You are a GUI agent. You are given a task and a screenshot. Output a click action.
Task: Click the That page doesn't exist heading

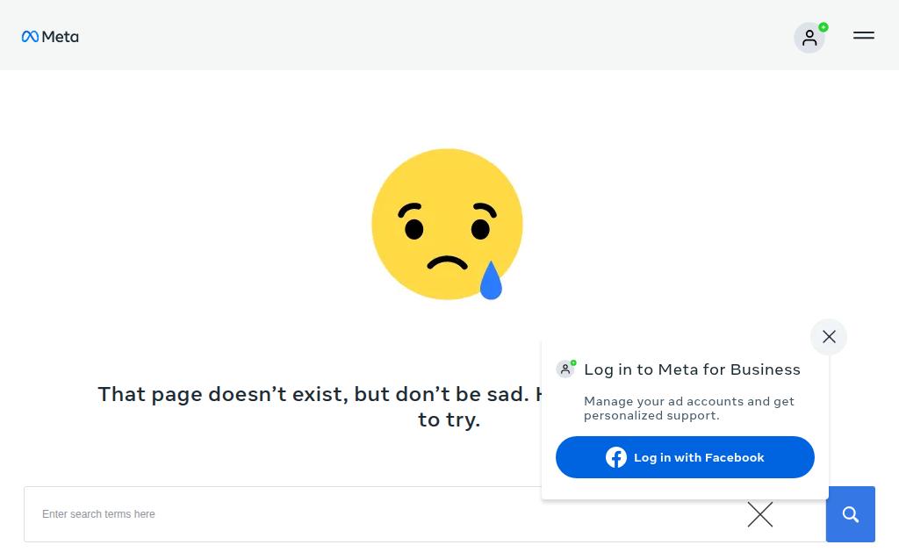(320, 394)
